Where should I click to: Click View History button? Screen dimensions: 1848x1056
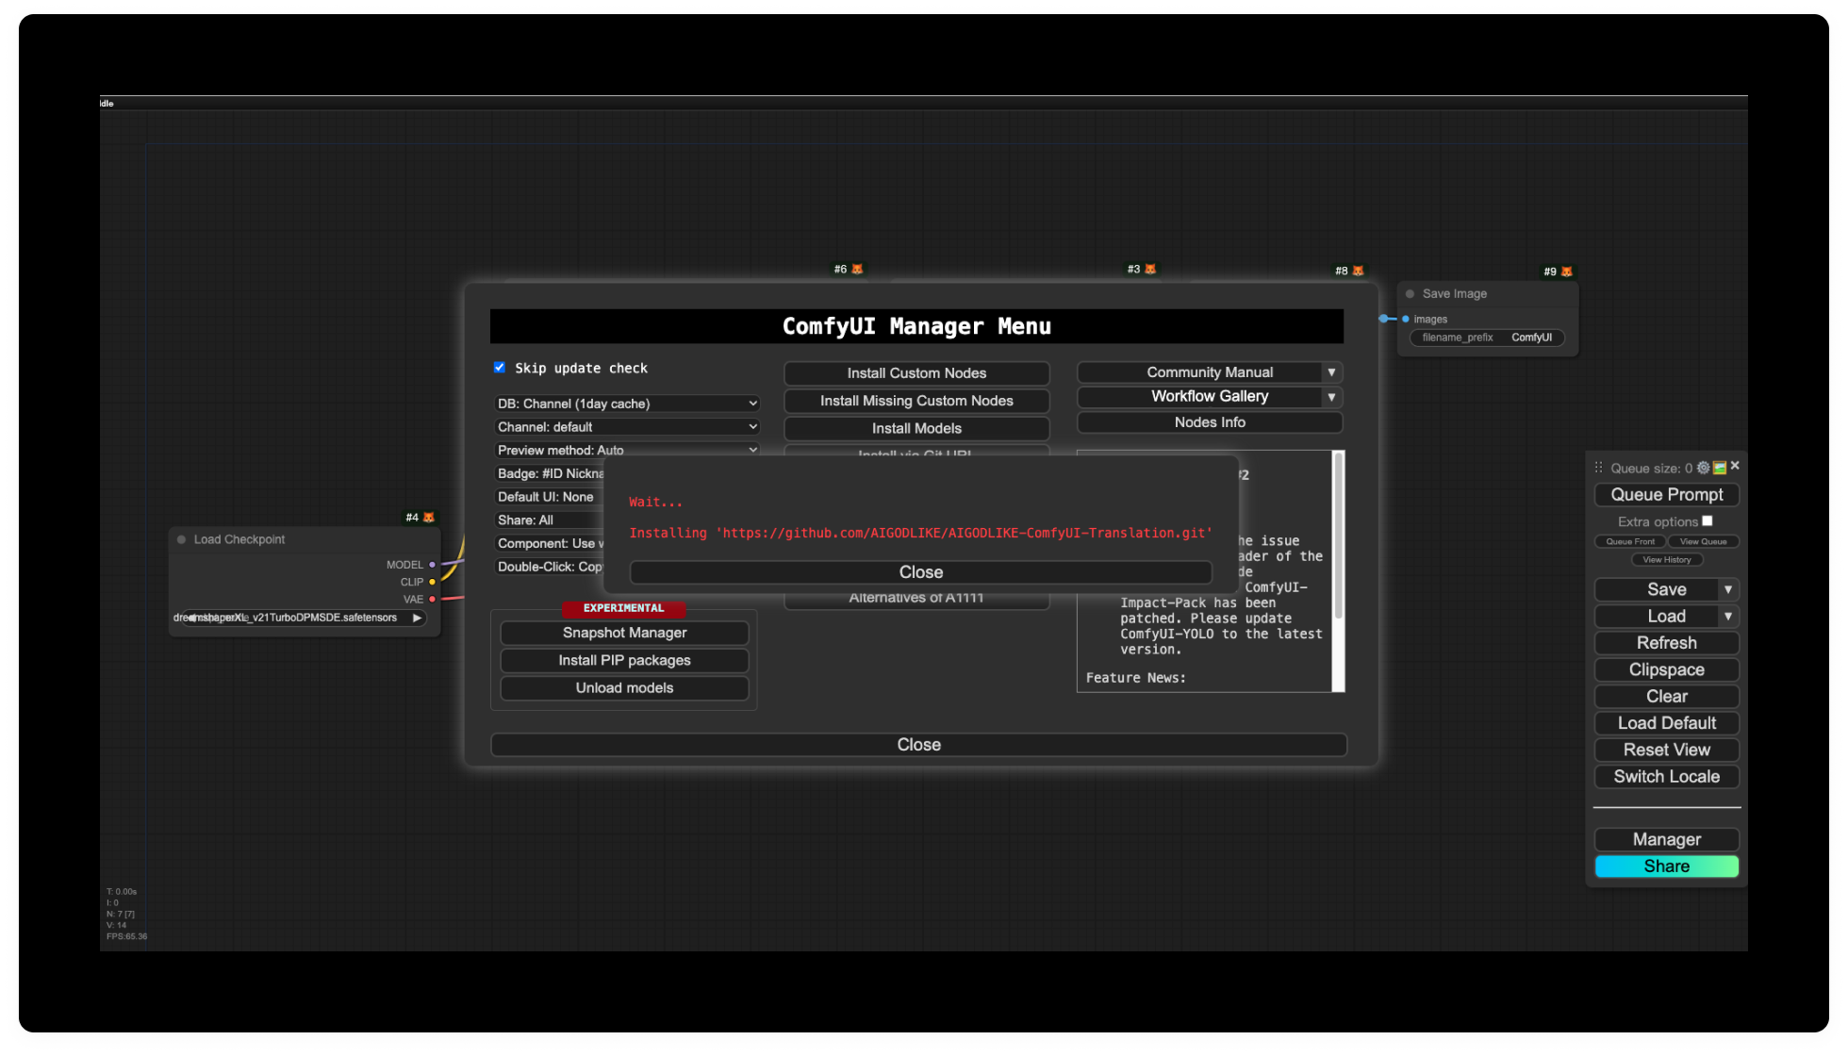click(1666, 559)
